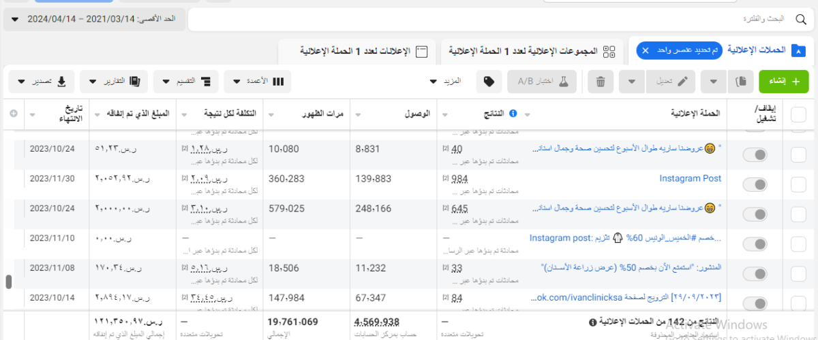The width and height of the screenshot is (818, 340).
Task: Click impressions value 10,080
Action: pos(284,149)
